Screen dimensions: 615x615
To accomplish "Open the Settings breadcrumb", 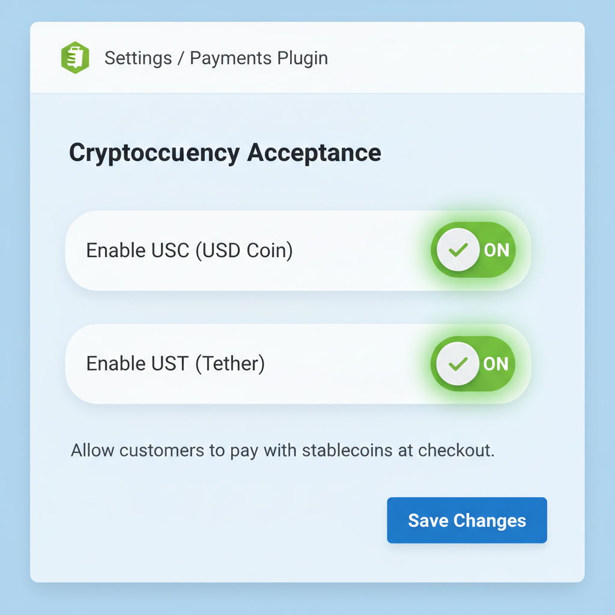I will 138,58.
